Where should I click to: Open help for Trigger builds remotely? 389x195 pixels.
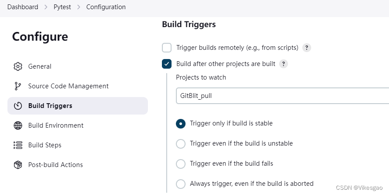click(307, 48)
